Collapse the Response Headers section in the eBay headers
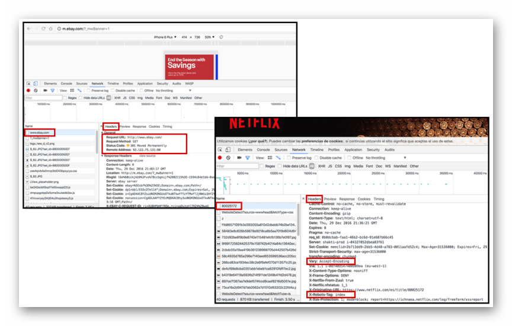The height and width of the screenshot is (326, 512). 102,156
